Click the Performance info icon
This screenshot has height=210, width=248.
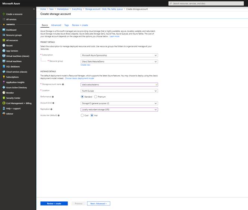53,97
